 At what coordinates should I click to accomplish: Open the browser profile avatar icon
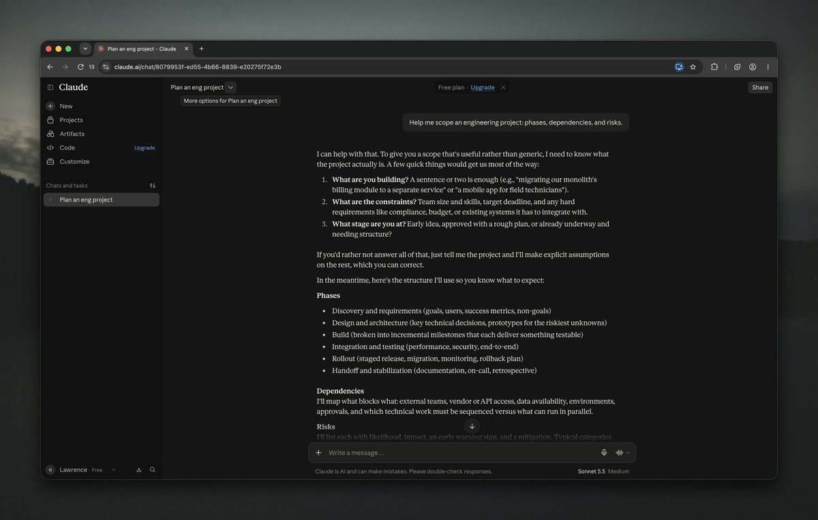click(753, 67)
